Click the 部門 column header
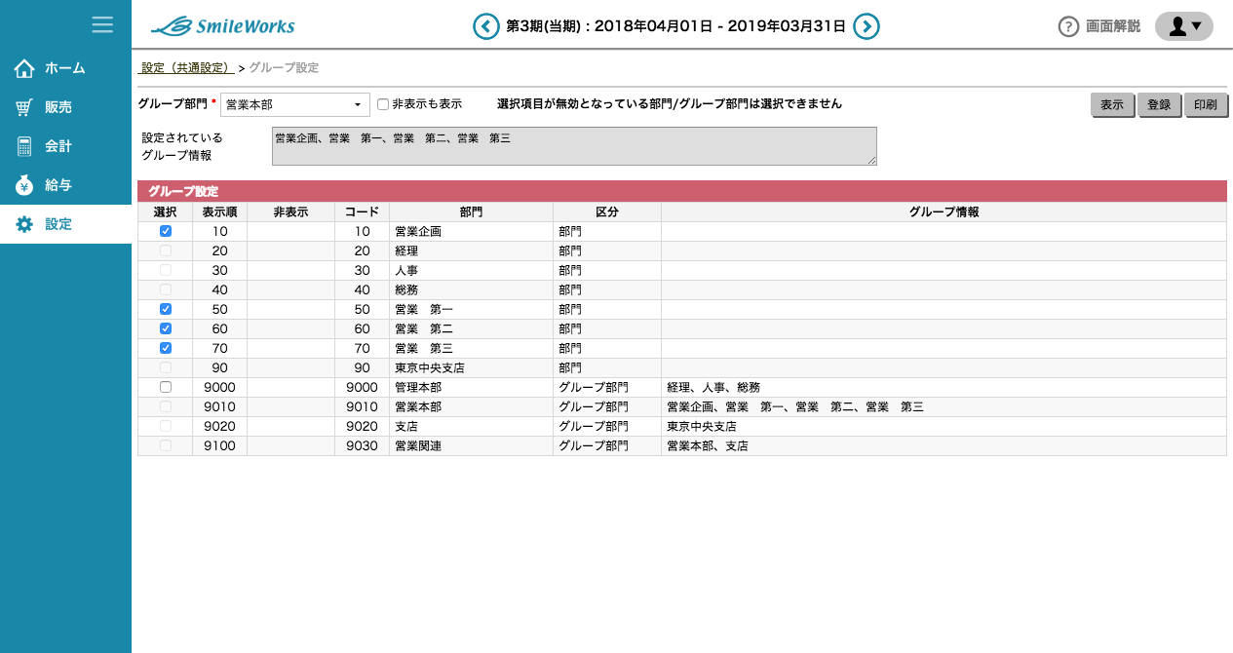Image resolution: width=1233 pixels, height=653 pixels. [472, 211]
